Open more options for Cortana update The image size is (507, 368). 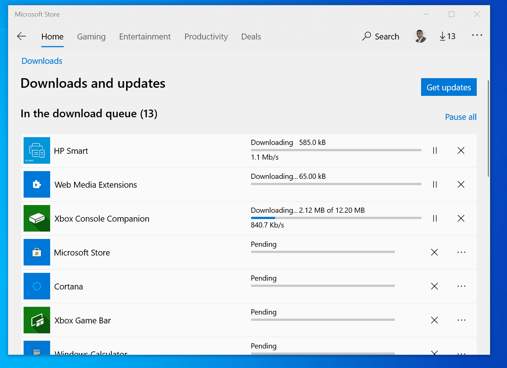pyautogui.click(x=461, y=286)
